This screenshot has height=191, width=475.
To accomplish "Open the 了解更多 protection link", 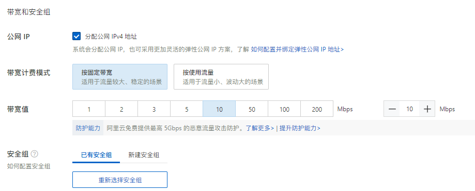I will [x=259, y=128].
